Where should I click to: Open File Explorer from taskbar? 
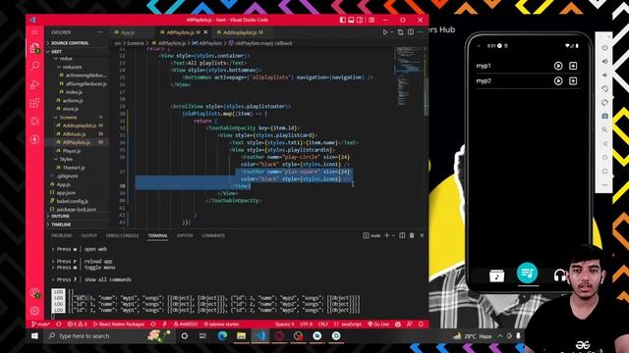tap(241, 336)
